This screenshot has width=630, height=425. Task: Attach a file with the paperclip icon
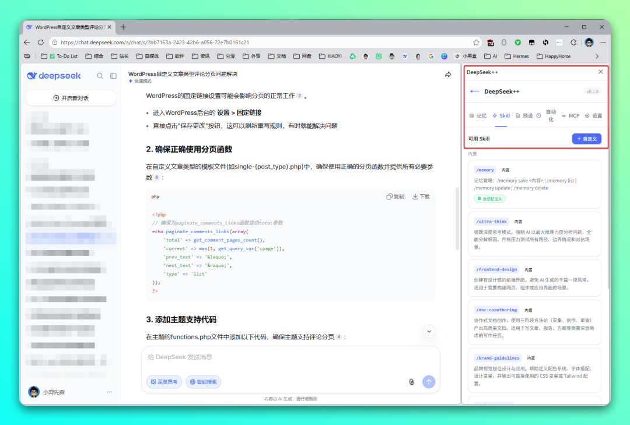411,382
